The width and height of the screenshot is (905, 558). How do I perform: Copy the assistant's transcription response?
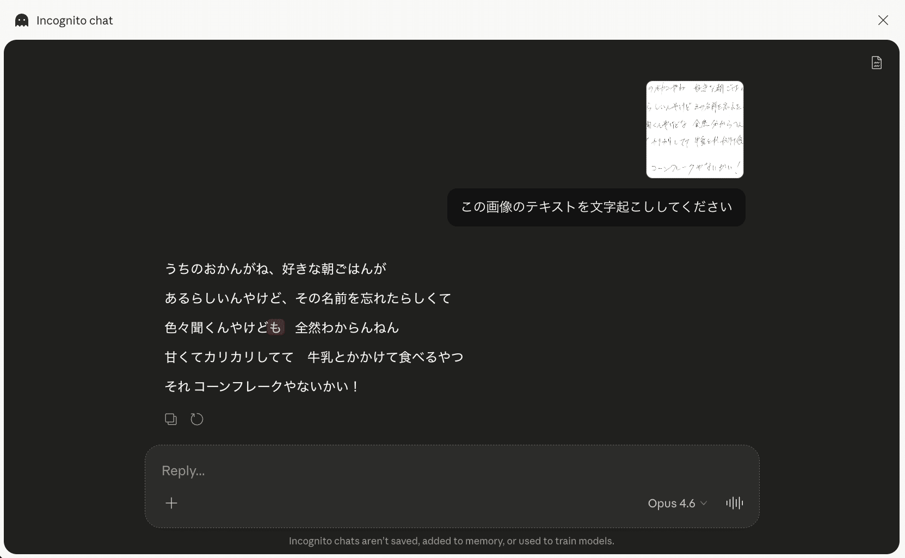(171, 419)
